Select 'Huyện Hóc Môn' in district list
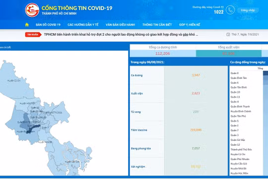This screenshot has height=179, width=268. point(239,174)
